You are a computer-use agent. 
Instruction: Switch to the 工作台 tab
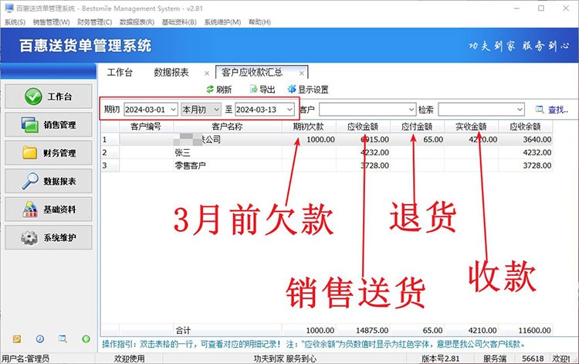(x=120, y=73)
